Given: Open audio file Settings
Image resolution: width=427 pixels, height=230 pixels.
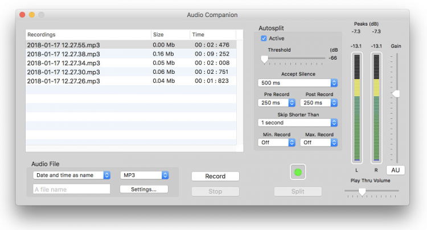Looking at the screenshot, I should pos(145,189).
